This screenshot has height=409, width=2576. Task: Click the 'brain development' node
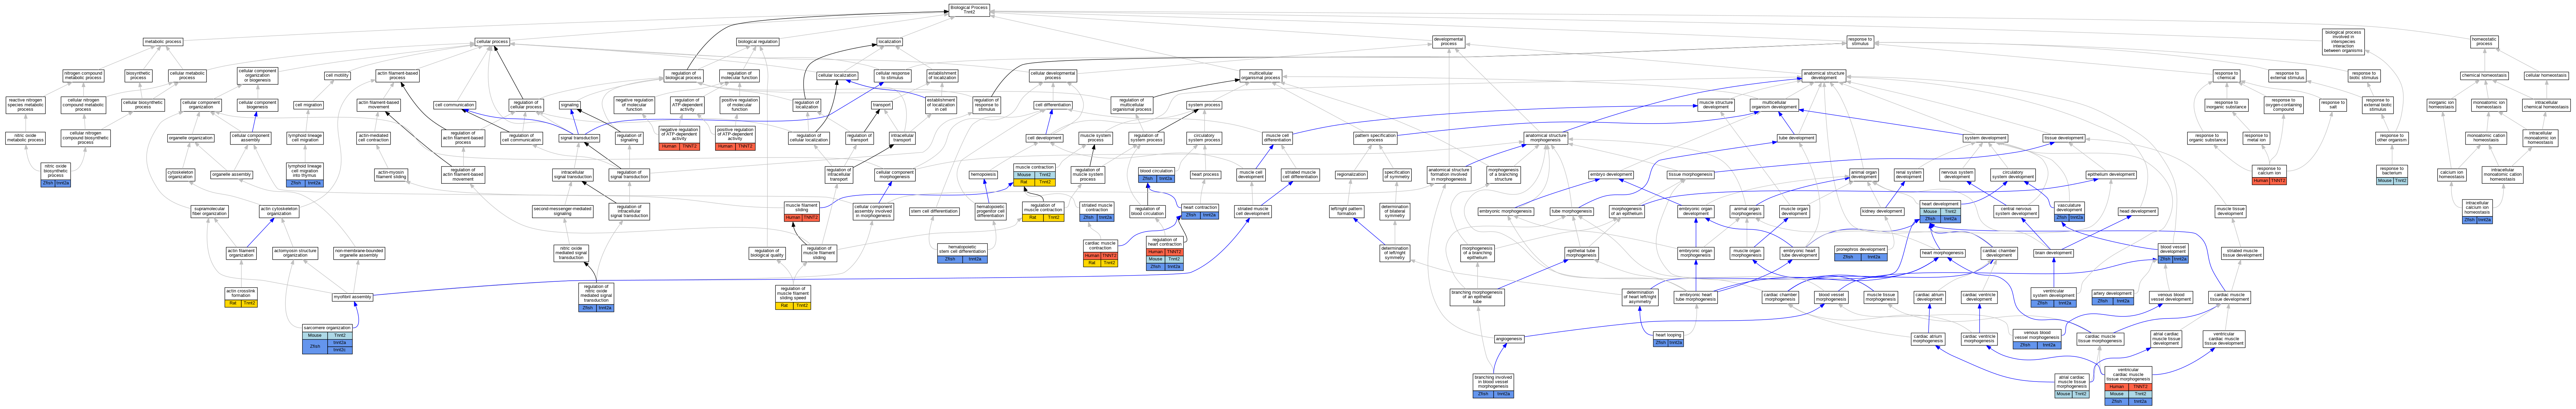point(2053,253)
